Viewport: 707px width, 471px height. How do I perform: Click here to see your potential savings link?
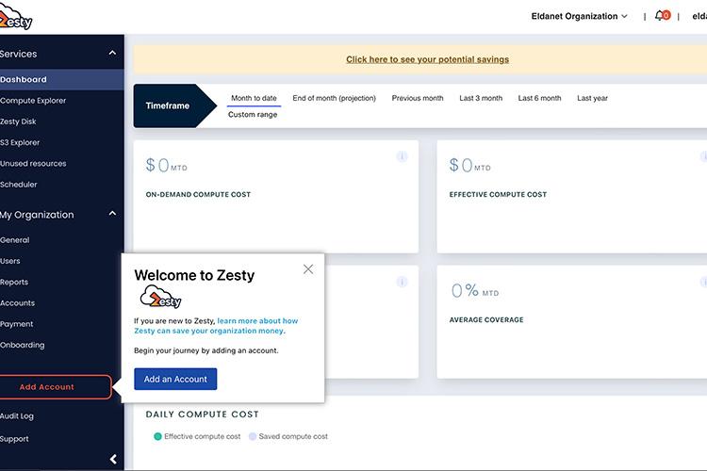427,59
